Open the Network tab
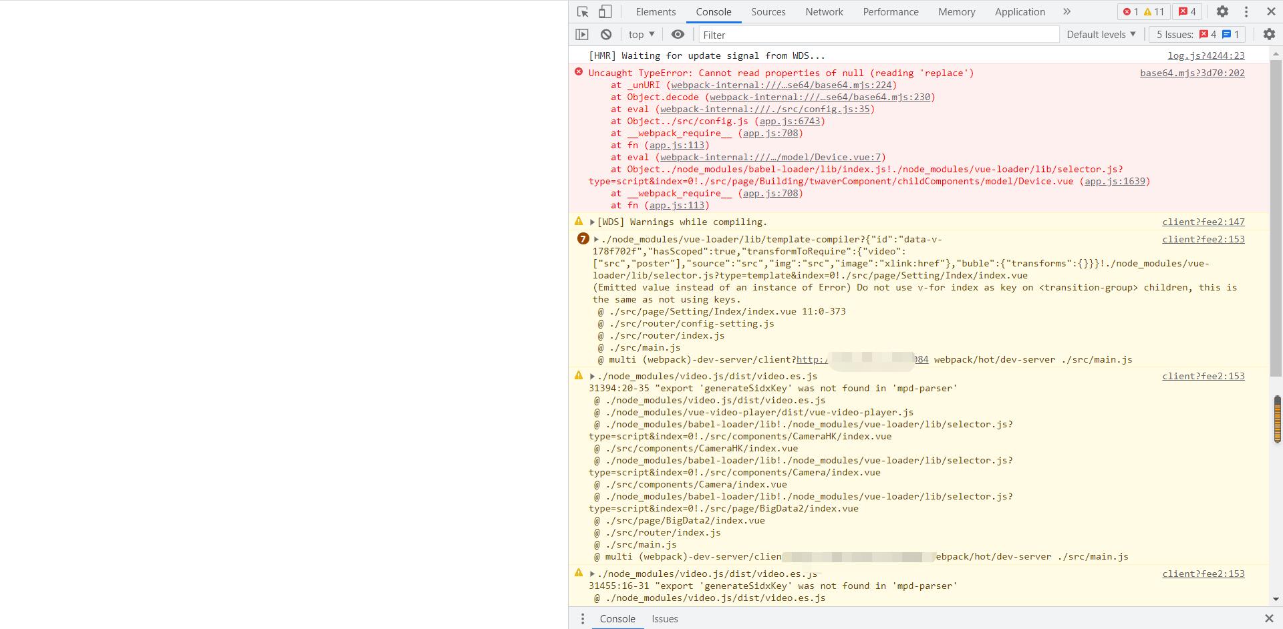 point(824,12)
